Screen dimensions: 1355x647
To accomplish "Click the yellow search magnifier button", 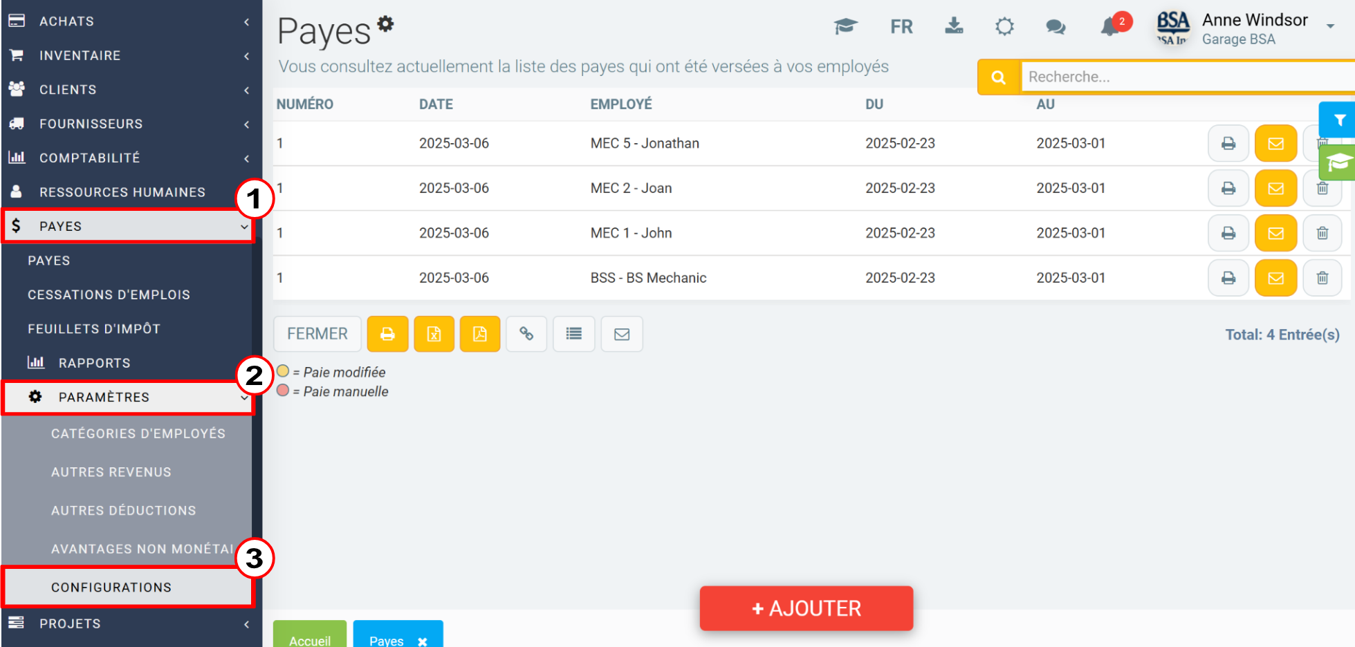I will (998, 77).
